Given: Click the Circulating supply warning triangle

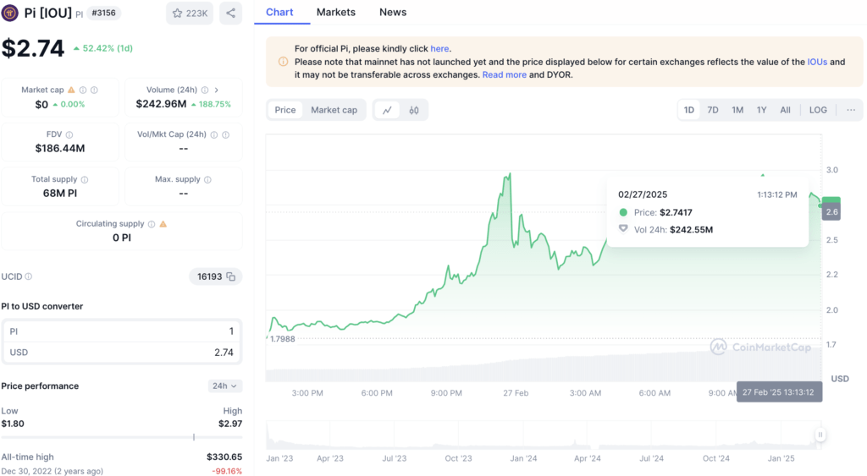Looking at the screenshot, I should 163,224.
